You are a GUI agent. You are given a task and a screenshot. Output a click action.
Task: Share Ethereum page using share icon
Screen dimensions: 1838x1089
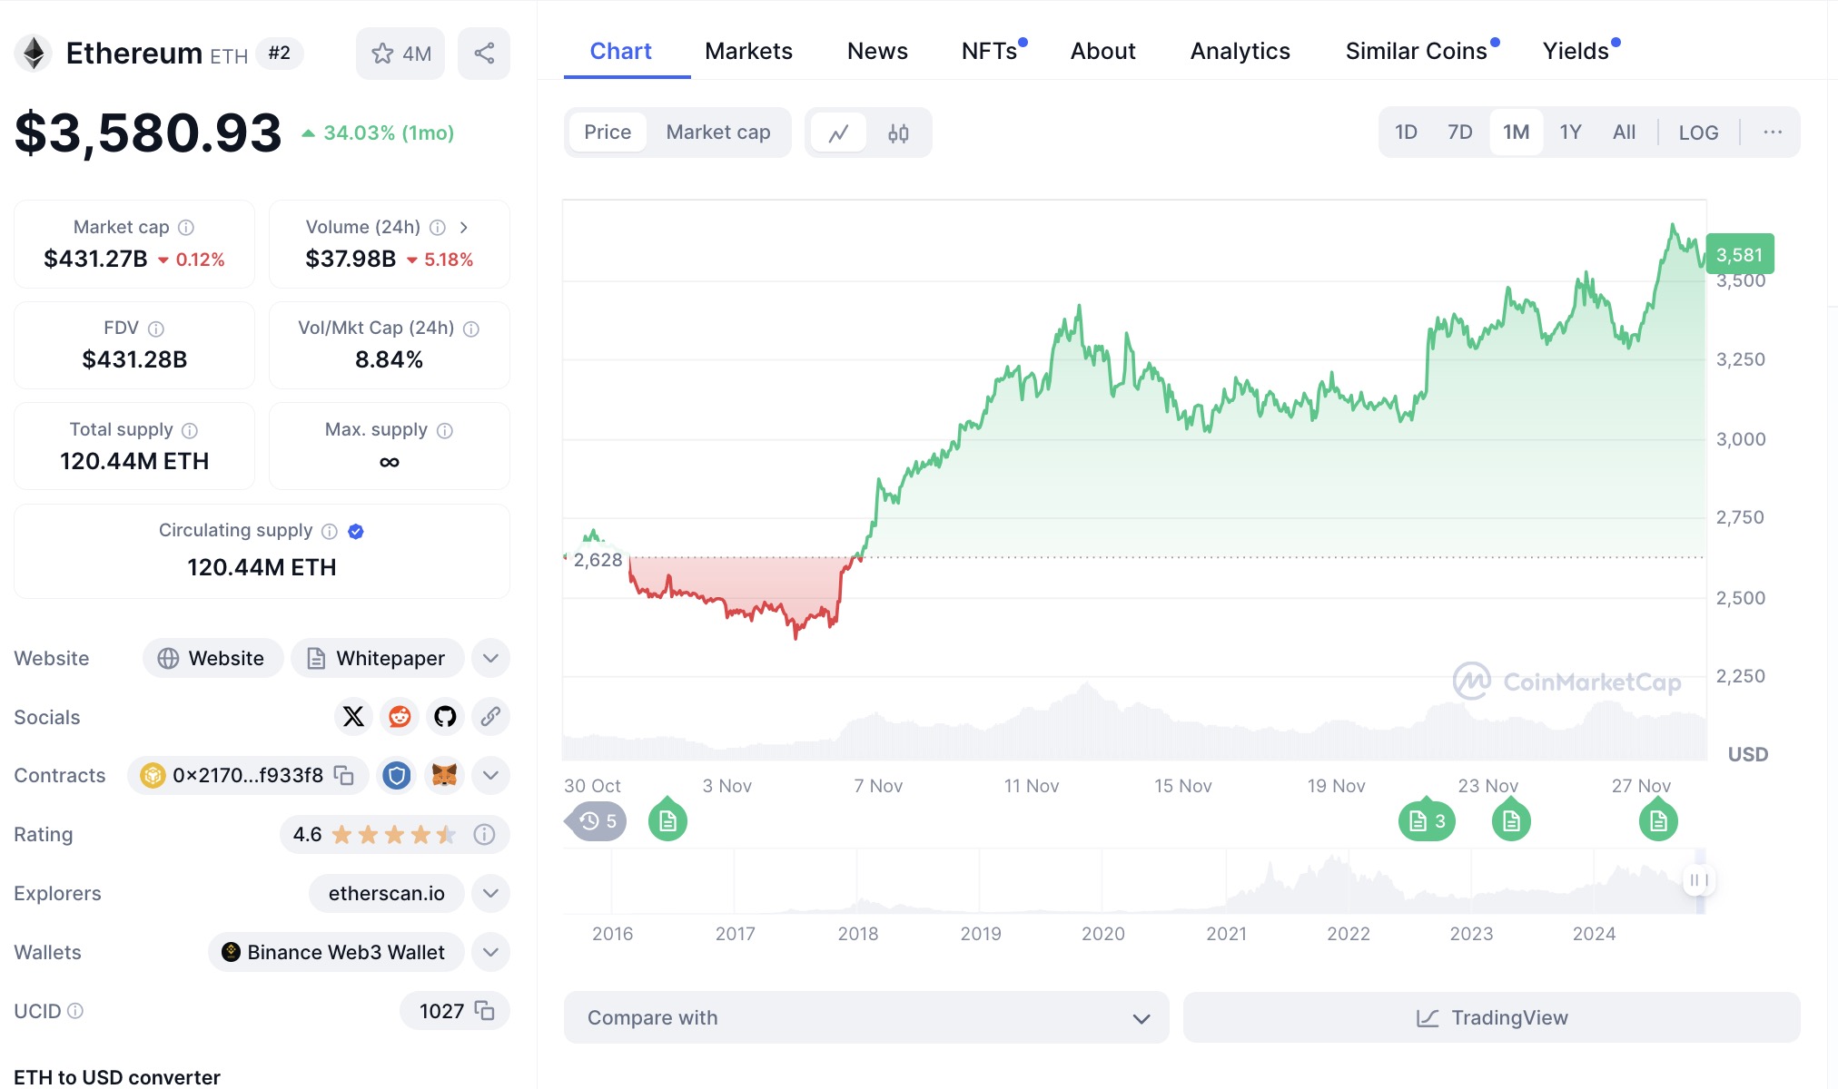(x=484, y=54)
